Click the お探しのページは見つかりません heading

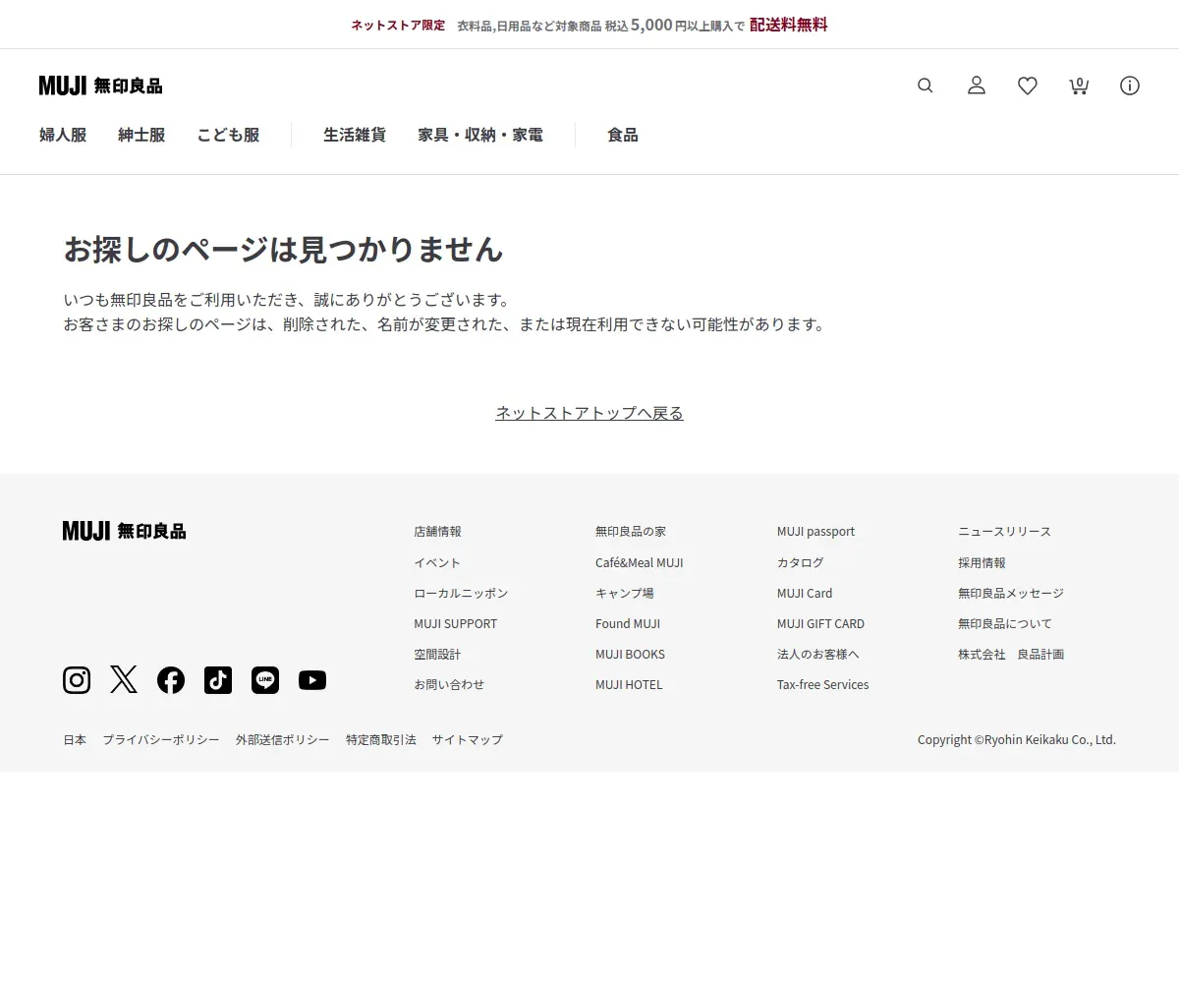[283, 250]
